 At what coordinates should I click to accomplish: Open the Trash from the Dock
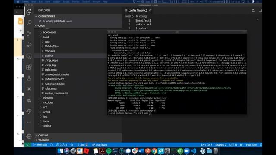coord(216,151)
